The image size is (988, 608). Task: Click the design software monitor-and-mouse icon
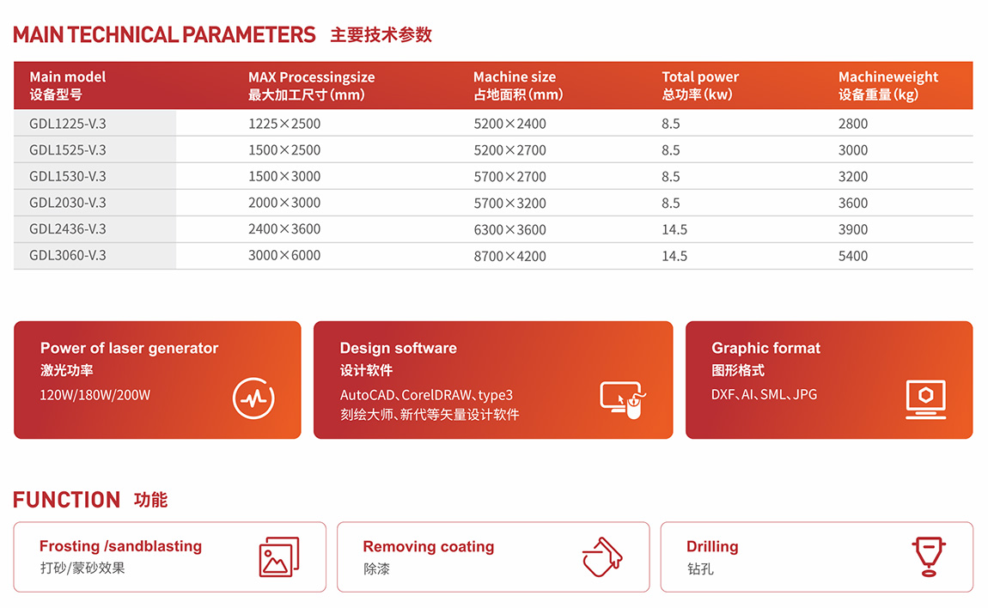click(x=622, y=399)
